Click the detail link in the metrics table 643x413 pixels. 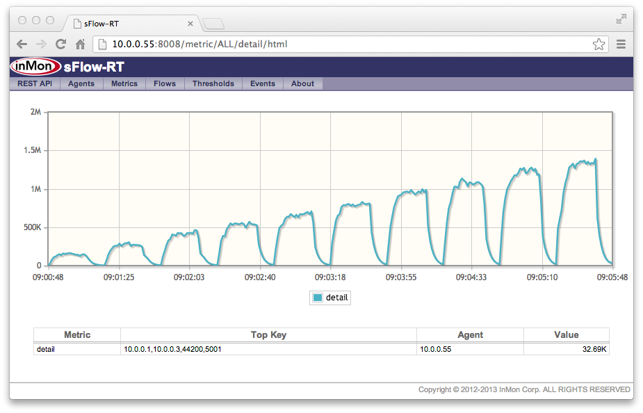[x=46, y=348]
